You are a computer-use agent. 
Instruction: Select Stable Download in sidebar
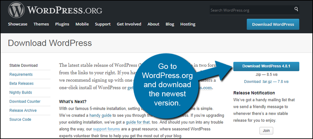24,66
